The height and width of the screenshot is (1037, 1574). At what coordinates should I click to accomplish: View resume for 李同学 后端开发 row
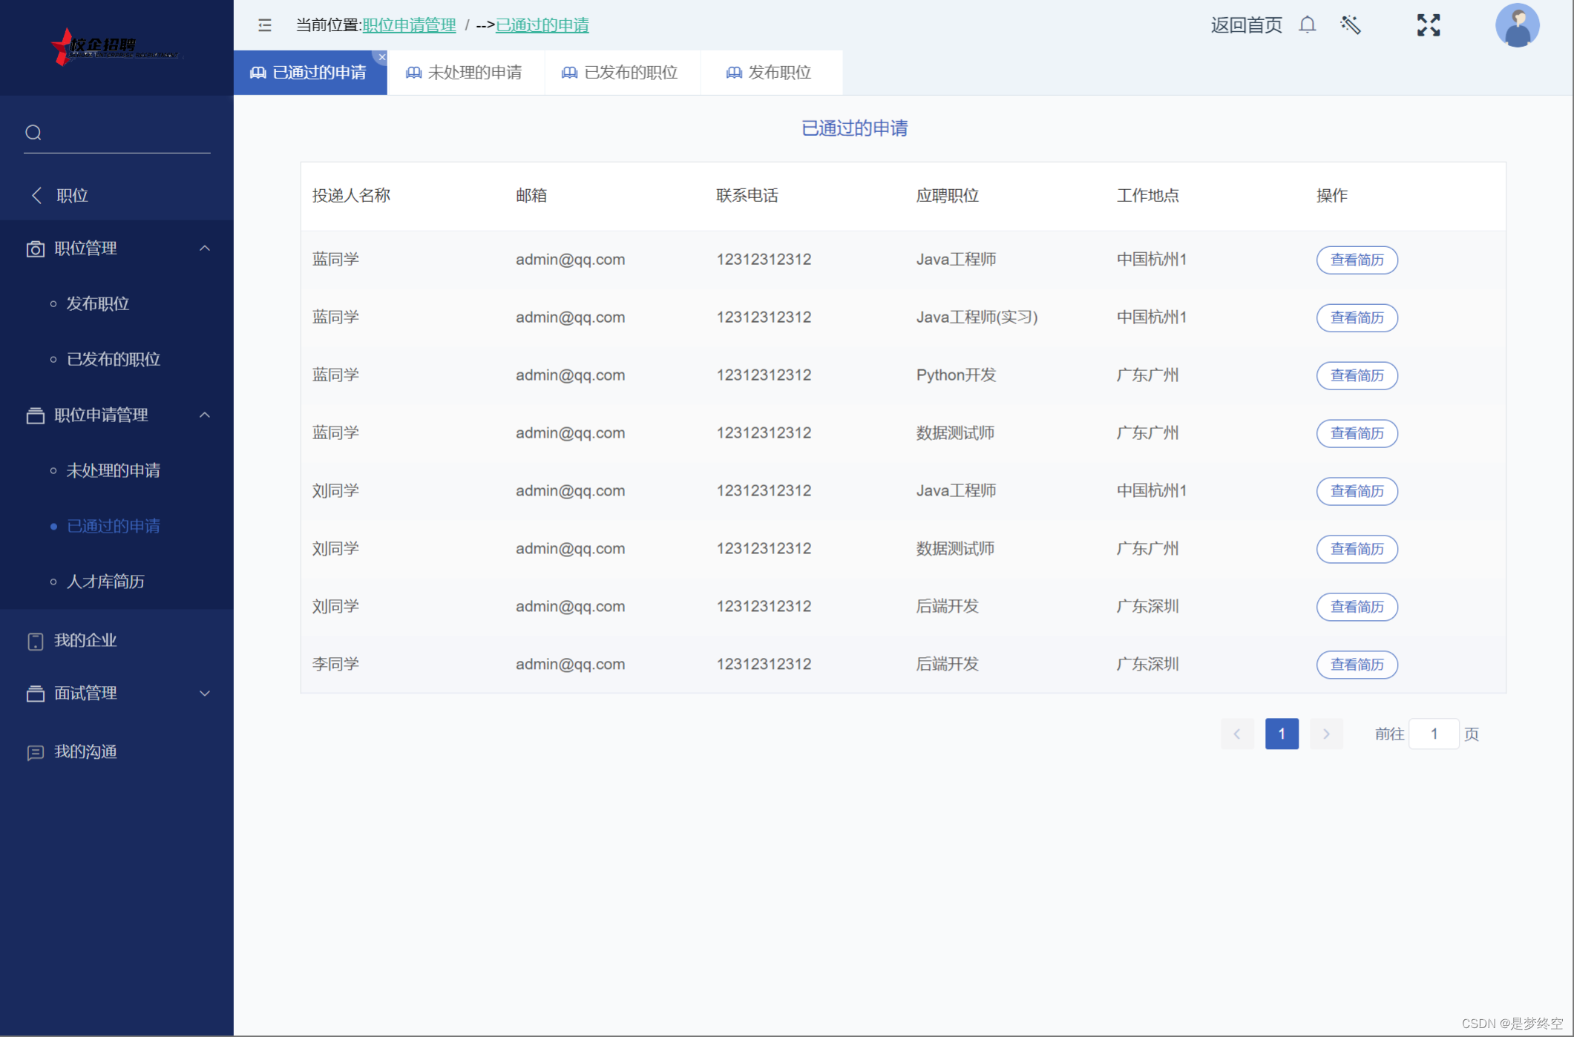click(x=1357, y=665)
